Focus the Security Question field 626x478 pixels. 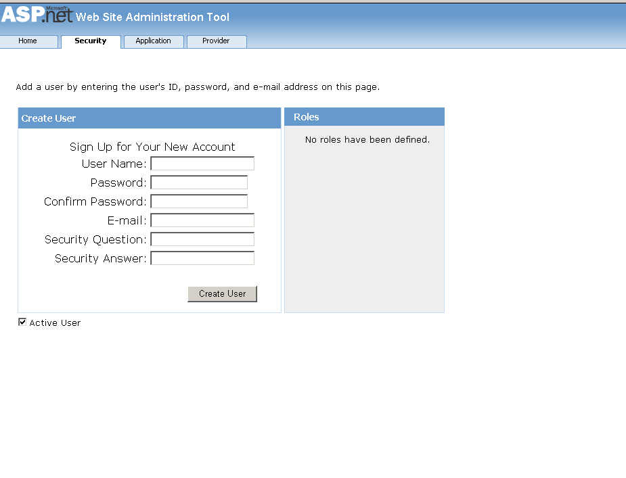pyautogui.click(x=202, y=239)
